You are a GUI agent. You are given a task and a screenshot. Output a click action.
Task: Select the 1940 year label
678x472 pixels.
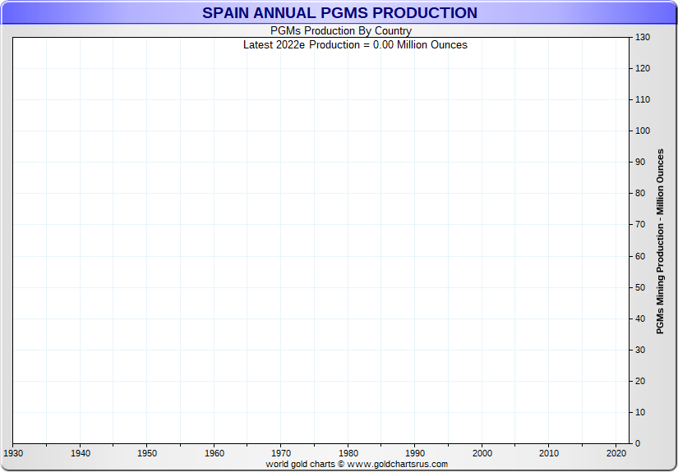[x=80, y=453]
